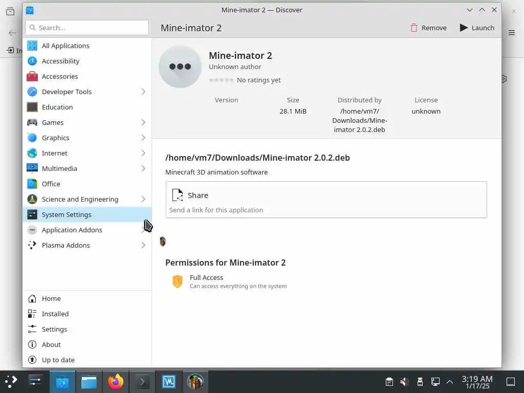Open Plasma Addons category
Viewport: 524px width, 393px height.
pos(87,246)
